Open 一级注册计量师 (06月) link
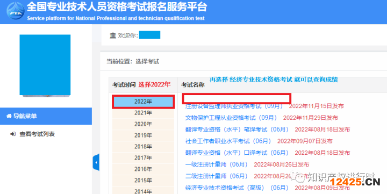Image resolution: width=387 pixels, height=194 pixels. [216, 164]
